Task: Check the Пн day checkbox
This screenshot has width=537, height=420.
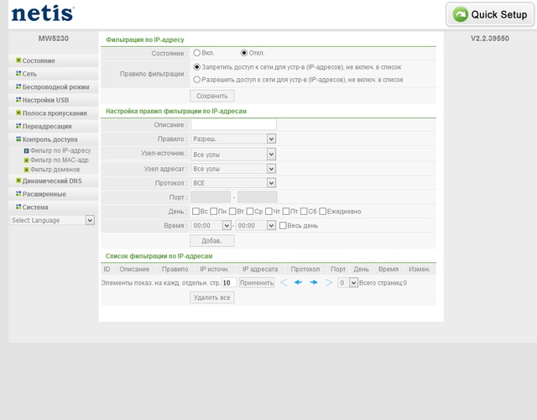Action: coord(214,211)
